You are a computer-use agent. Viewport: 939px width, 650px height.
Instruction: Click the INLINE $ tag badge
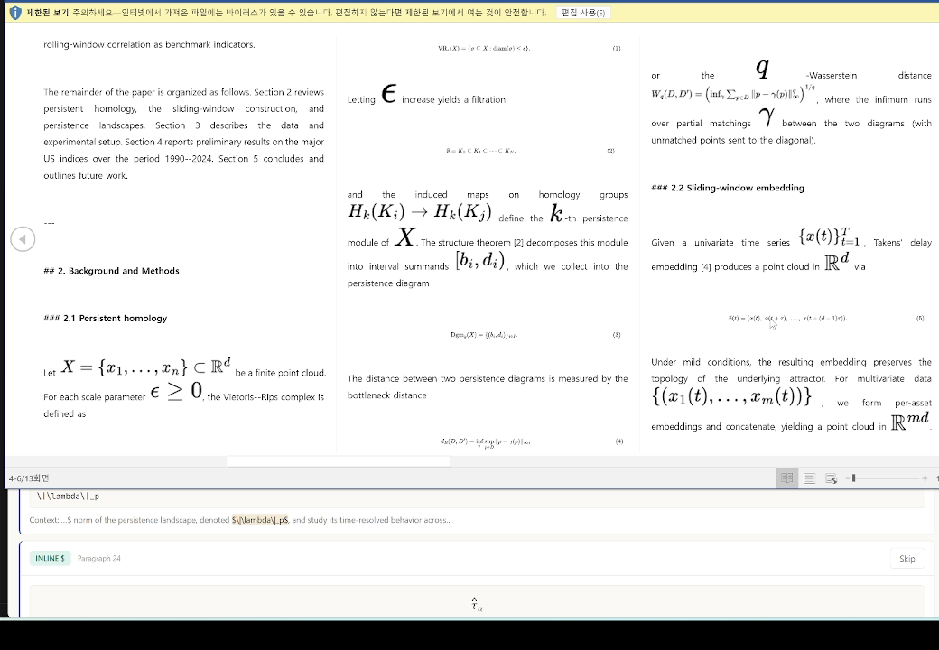[50, 559]
